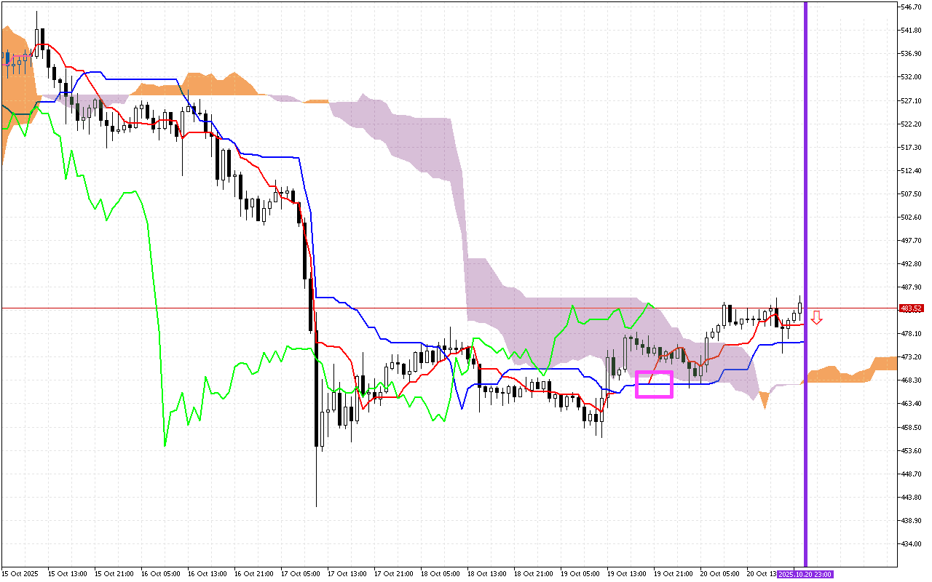The height and width of the screenshot is (582, 932).
Task: Click the highlighted 2025.10.20 23:00 date label
Action: (x=804, y=574)
